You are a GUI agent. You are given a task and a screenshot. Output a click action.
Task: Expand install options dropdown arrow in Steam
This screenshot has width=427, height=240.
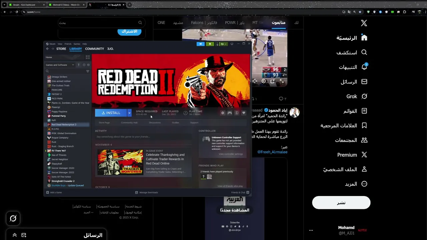coord(129,113)
